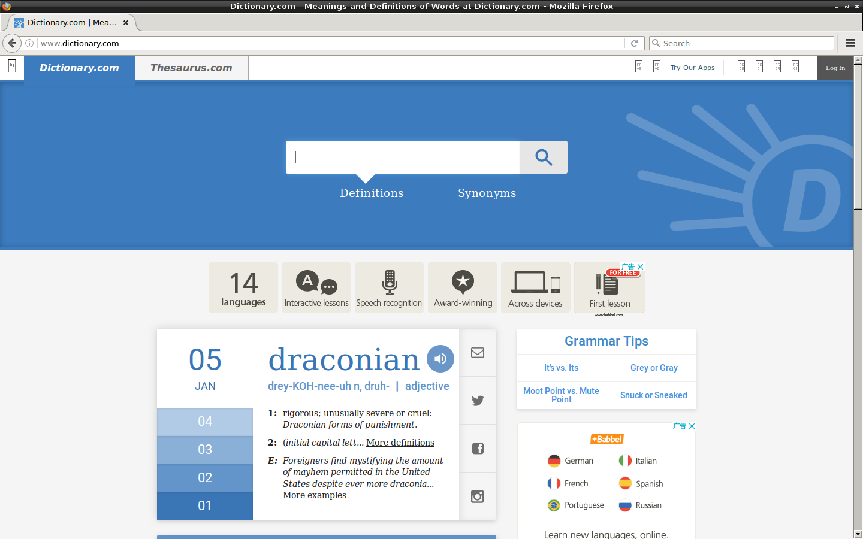
Task: Select word of the day 04
Action: coord(205,422)
